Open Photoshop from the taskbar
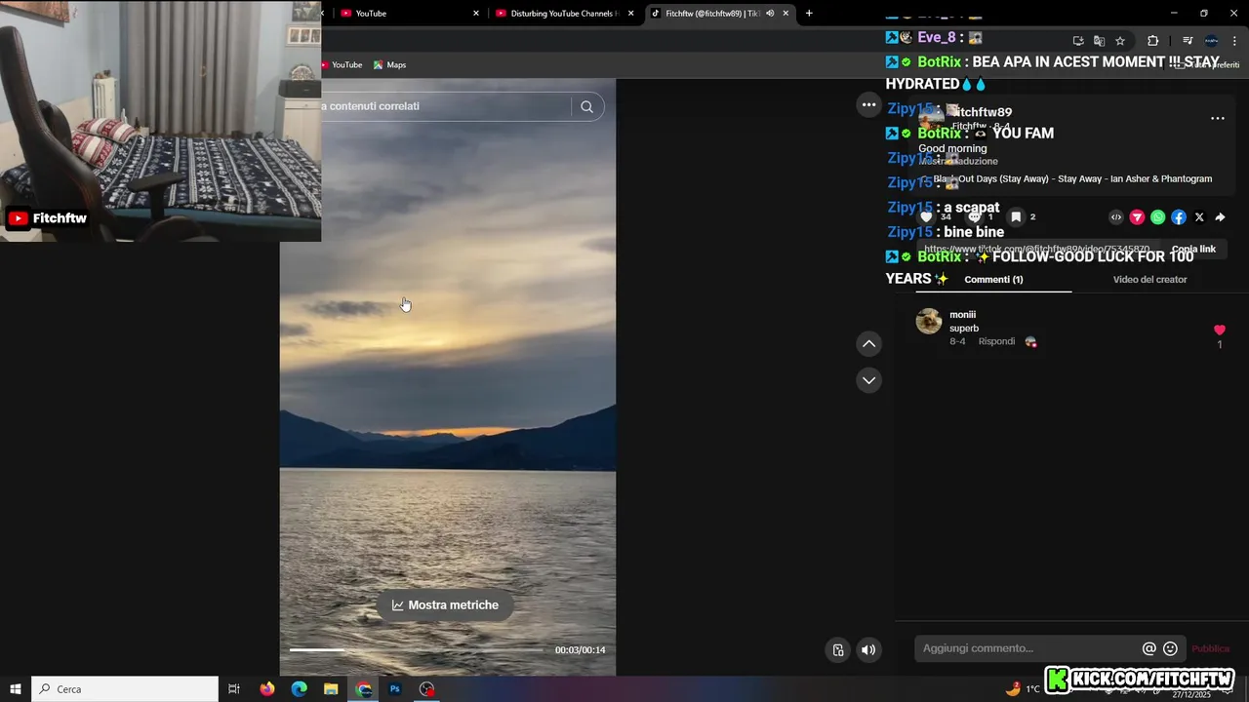 coord(395,689)
